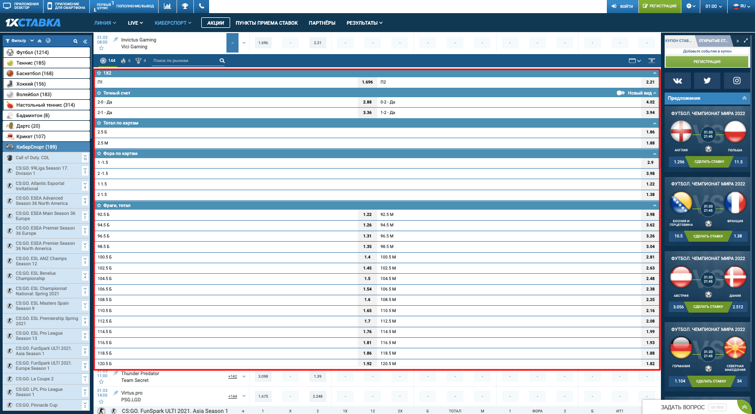The width and height of the screenshot is (755, 414).
Task: Select П1 odds 1.696
Action: pos(368,82)
